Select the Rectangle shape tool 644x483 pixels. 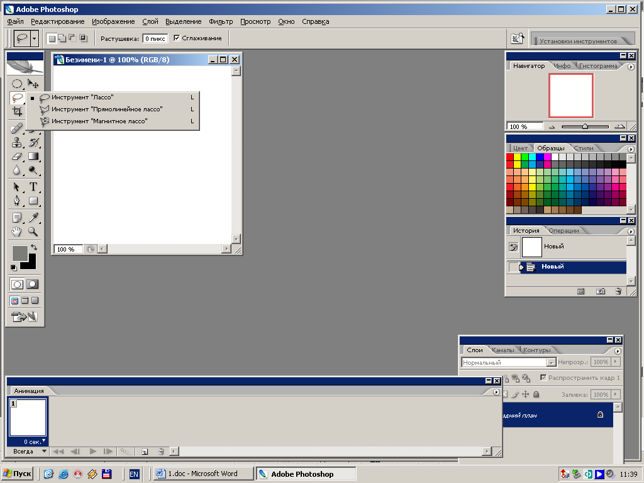pyautogui.click(x=33, y=201)
